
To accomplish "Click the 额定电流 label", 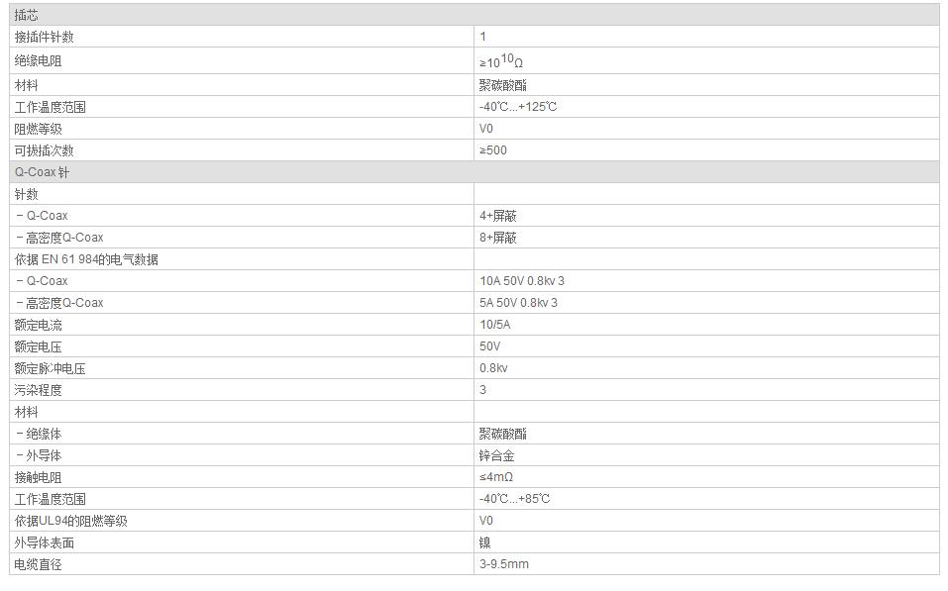I will (38, 325).
